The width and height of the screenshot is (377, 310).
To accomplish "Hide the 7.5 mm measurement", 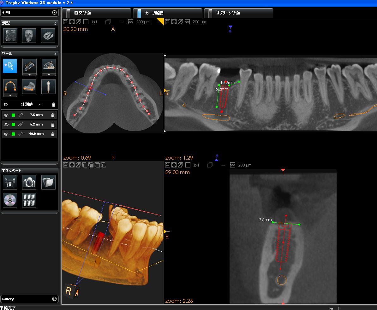I will 6,115.
